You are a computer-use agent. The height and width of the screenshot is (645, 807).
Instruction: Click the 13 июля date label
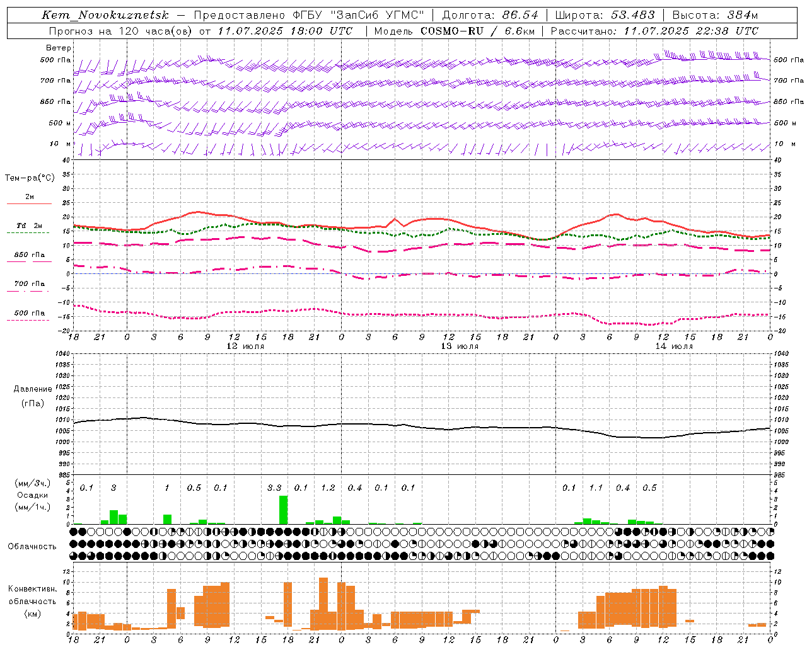click(460, 346)
